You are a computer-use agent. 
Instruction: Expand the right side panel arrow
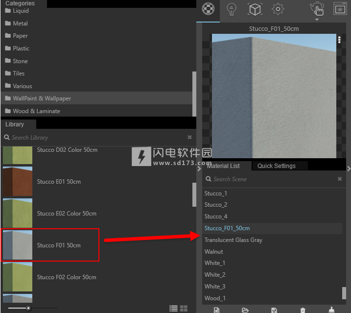(x=349, y=169)
